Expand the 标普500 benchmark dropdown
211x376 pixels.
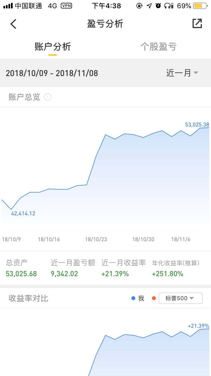click(x=180, y=298)
